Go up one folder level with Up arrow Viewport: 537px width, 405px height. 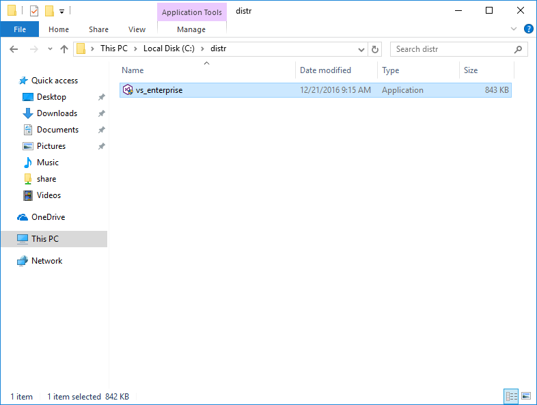[x=64, y=49]
